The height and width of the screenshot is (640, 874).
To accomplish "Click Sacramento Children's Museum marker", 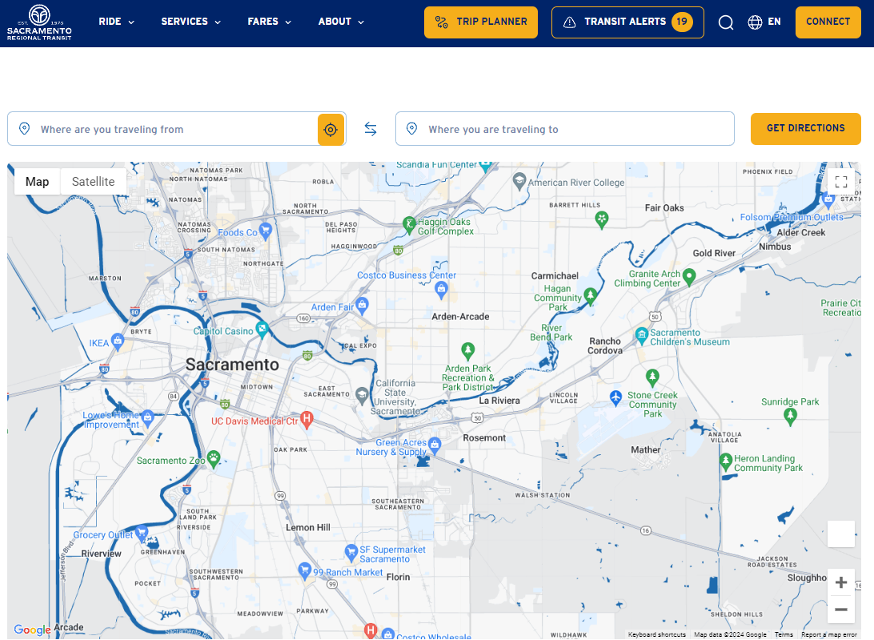I will click(642, 336).
